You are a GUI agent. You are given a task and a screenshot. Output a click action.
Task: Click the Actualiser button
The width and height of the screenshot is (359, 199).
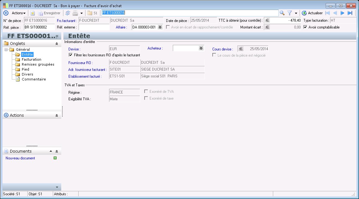point(312,13)
